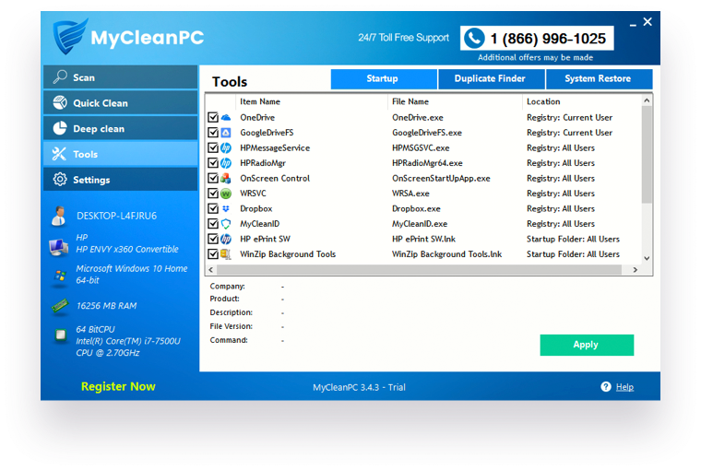Click the MyCleanPC 3.4.3 - Trial status text
Viewport: 701px width, 470px height.
click(359, 387)
